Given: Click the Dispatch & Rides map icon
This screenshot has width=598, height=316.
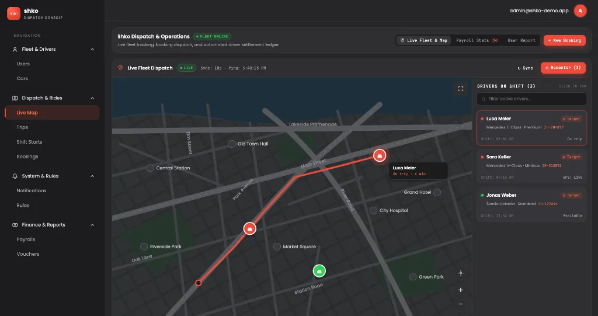Looking at the screenshot, I should tap(15, 98).
